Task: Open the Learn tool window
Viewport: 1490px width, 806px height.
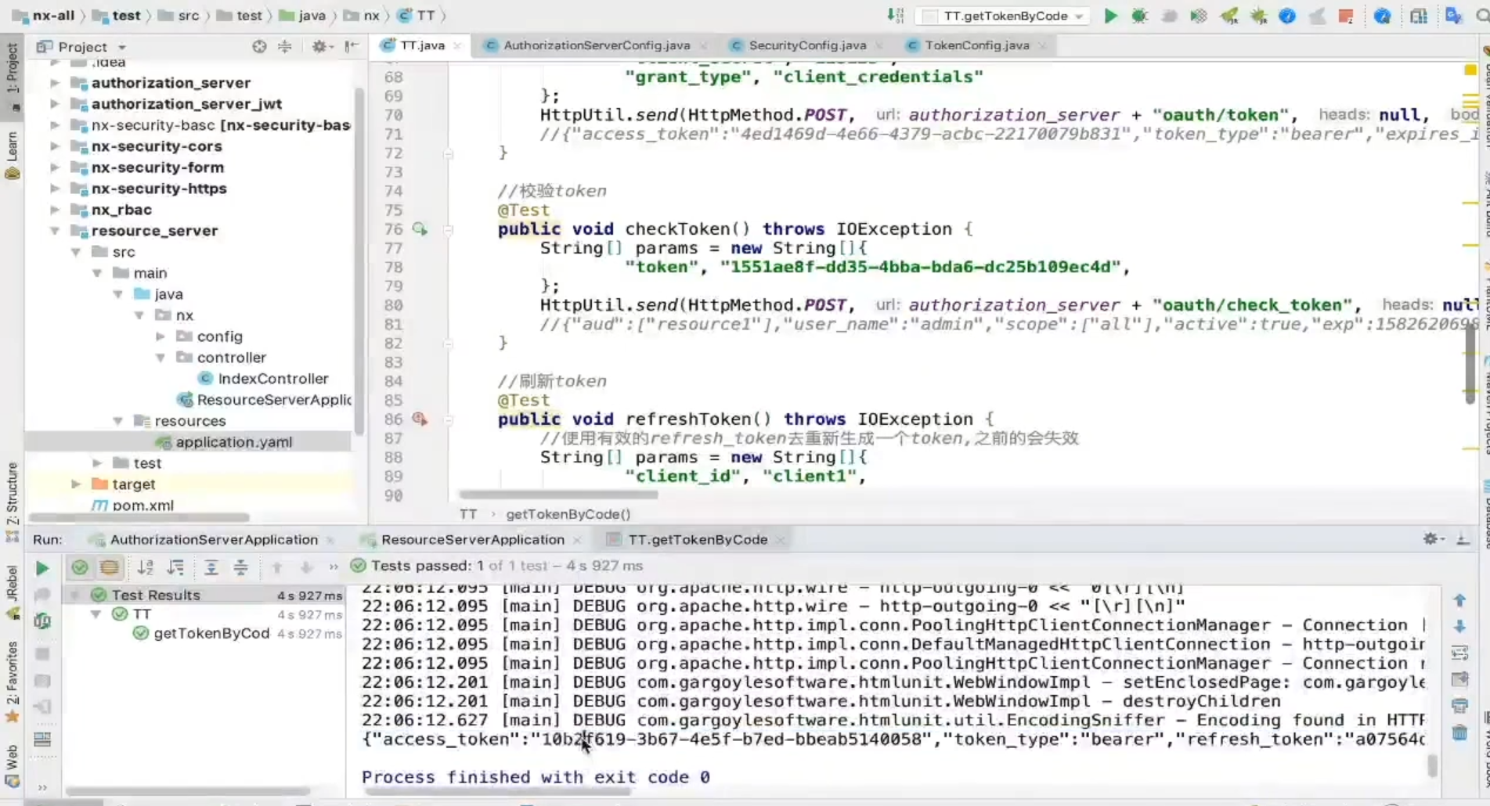Action: [x=12, y=155]
